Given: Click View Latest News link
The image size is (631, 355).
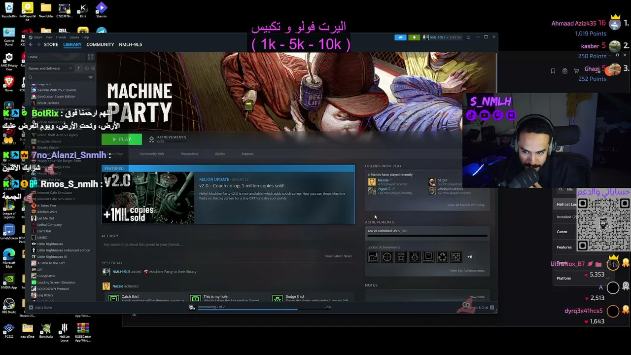Looking at the screenshot, I should point(338,256).
